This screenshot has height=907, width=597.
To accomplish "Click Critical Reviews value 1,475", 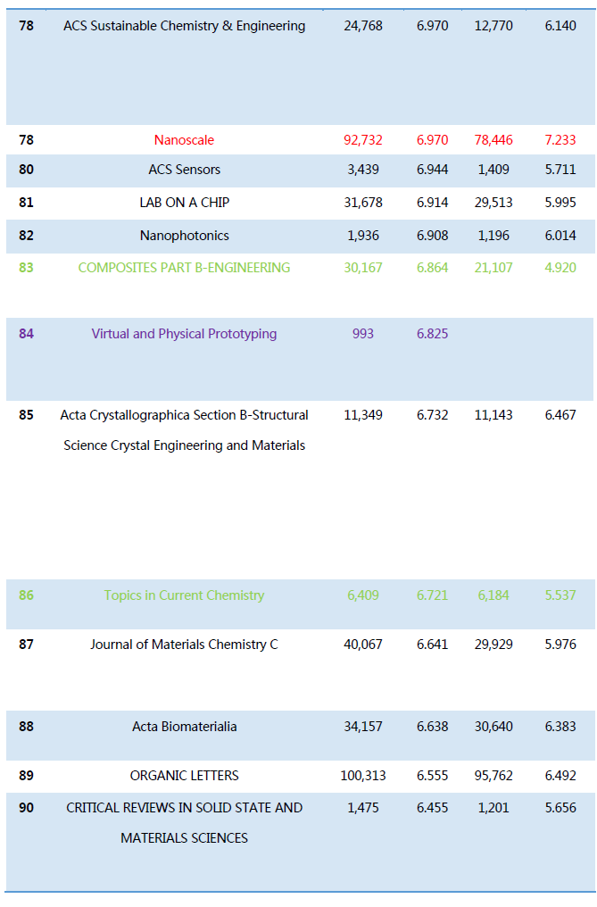I will pyautogui.click(x=362, y=808).
